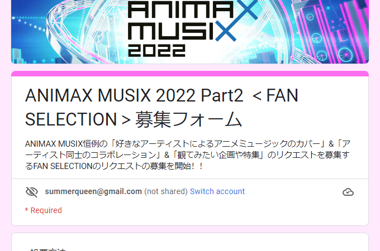Click the description line starting ANIMAX MUSIX恒例の
380x251 pixels.
(x=188, y=144)
